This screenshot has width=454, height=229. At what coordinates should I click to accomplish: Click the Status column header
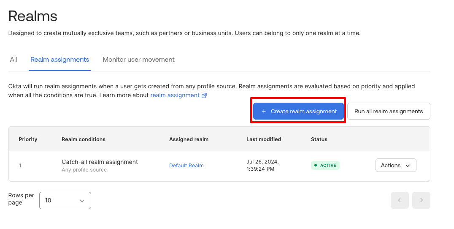tap(319, 139)
